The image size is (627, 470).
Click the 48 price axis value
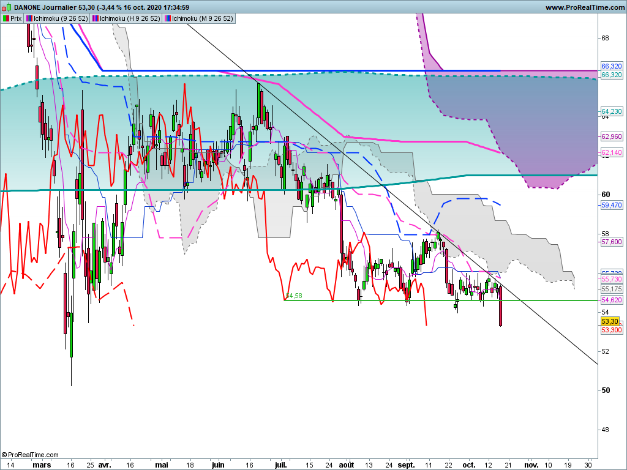tap(605, 430)
